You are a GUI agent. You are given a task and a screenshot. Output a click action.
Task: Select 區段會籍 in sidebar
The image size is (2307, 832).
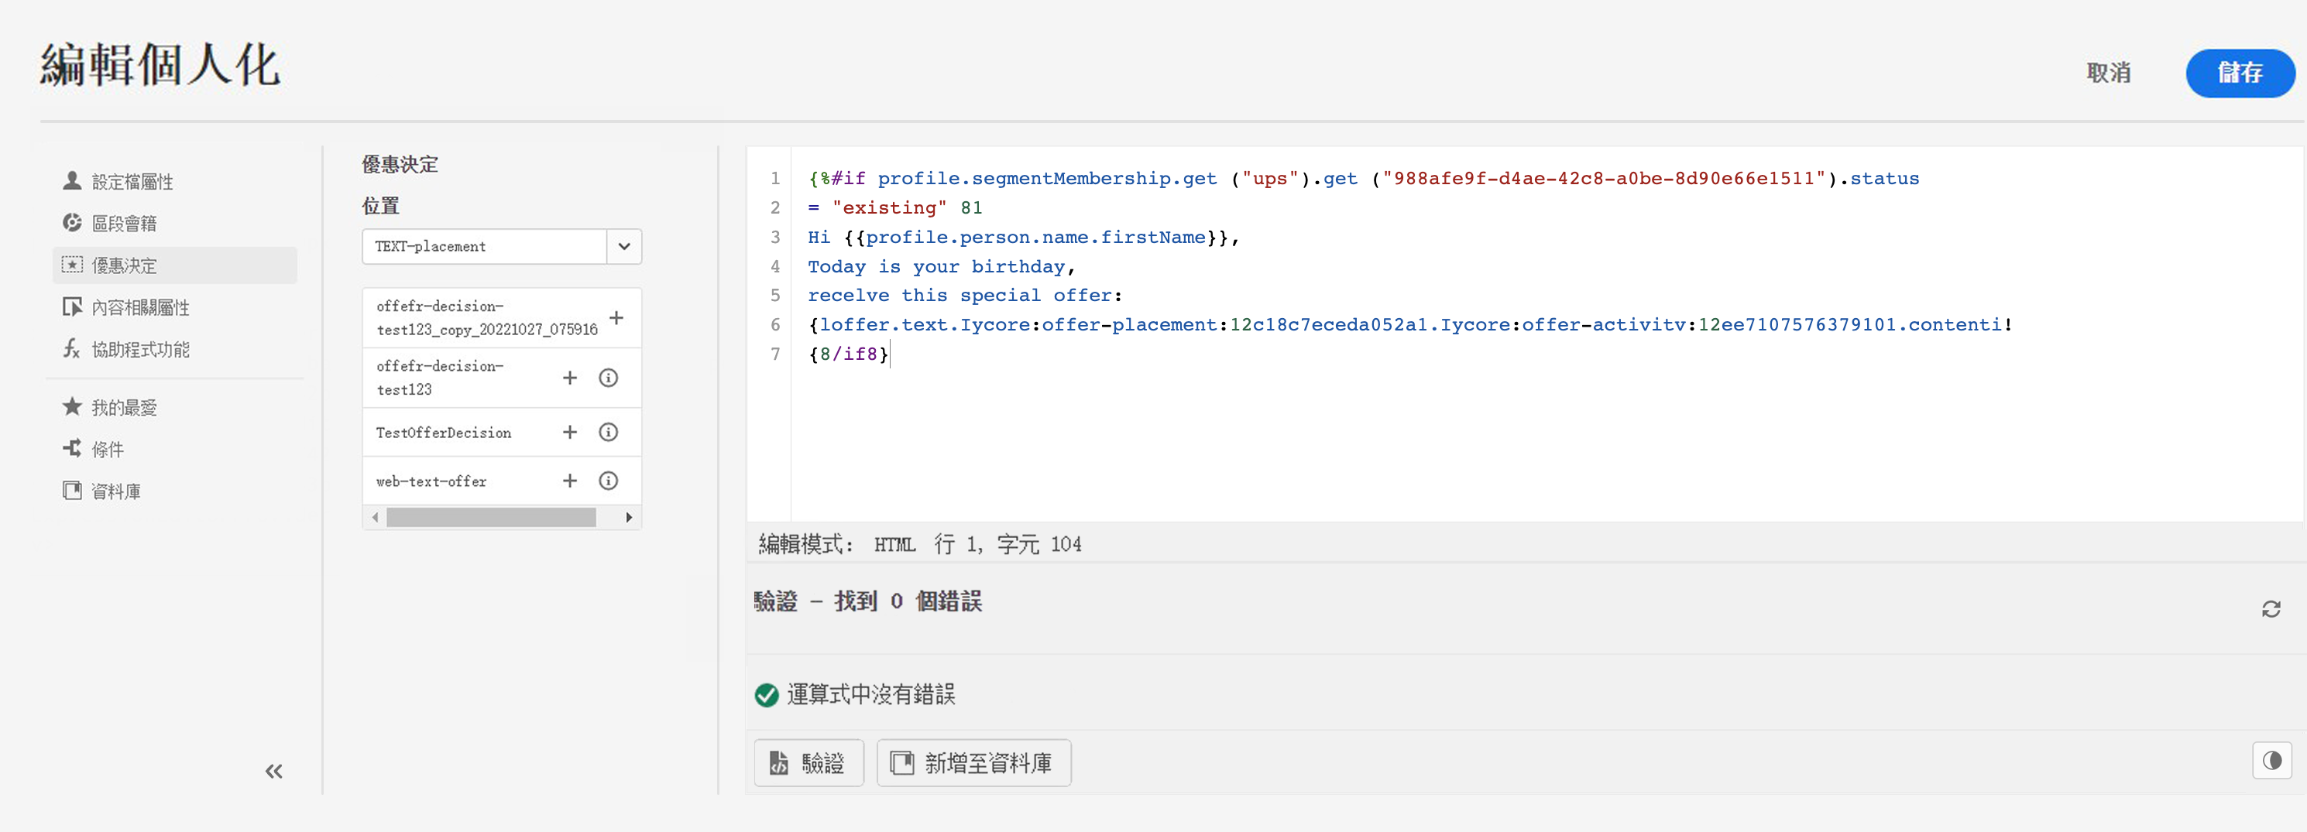pos(124,224)
